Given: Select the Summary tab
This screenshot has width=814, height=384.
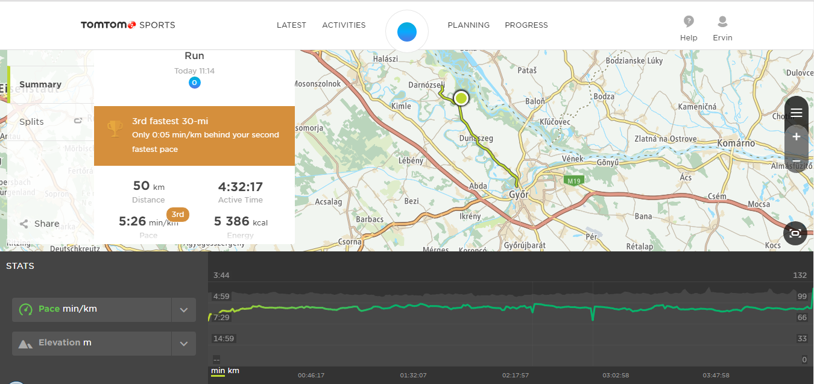Looking at the screenshot, I should click(x=40, y=84).
